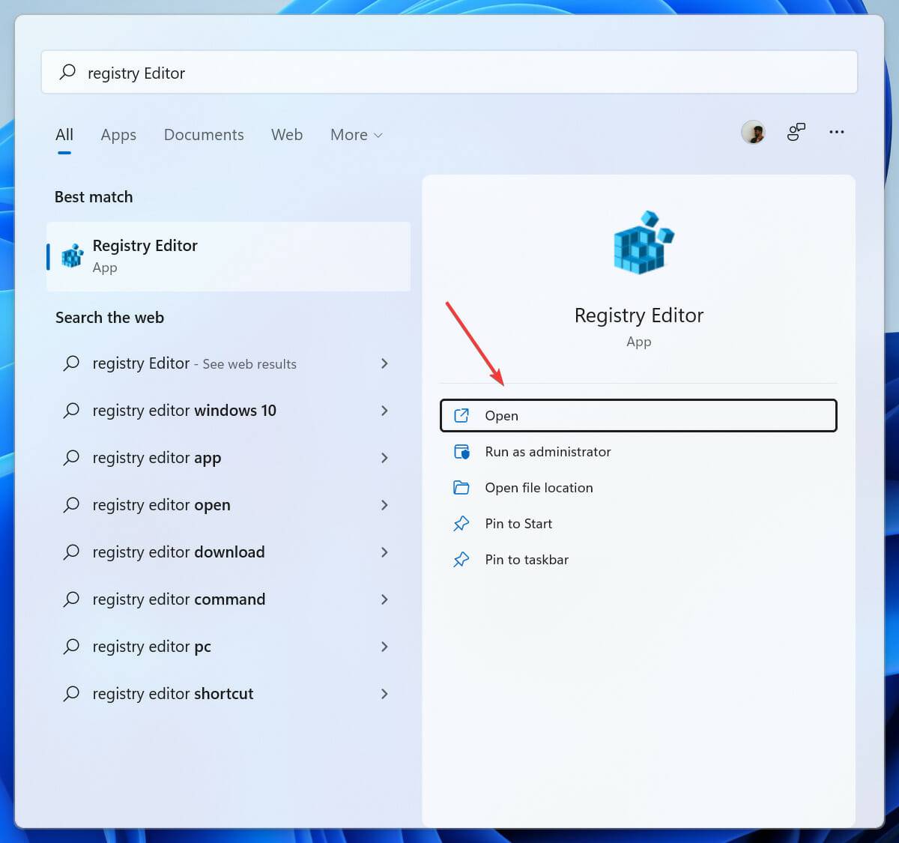This screenshot has height=843, width=899.
Task: Select the All tab
Action: [64, 135]
